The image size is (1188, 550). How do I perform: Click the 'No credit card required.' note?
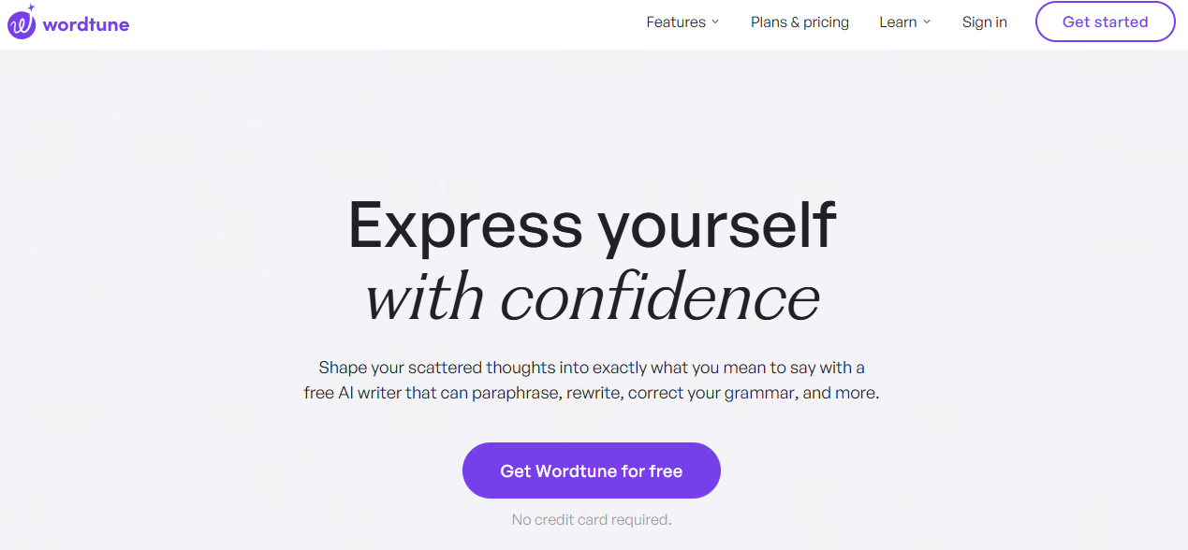[x=592, y=519]
